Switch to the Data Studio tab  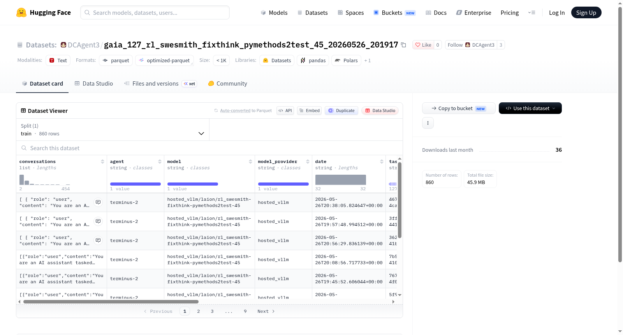click(x=94, y=84)
